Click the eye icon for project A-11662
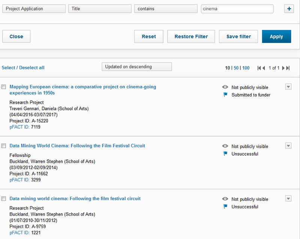 point(225,146)
